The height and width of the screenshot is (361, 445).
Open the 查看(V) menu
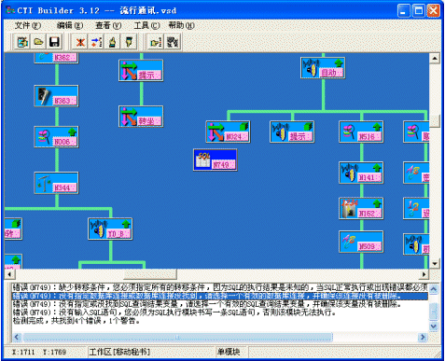point(108,25)
